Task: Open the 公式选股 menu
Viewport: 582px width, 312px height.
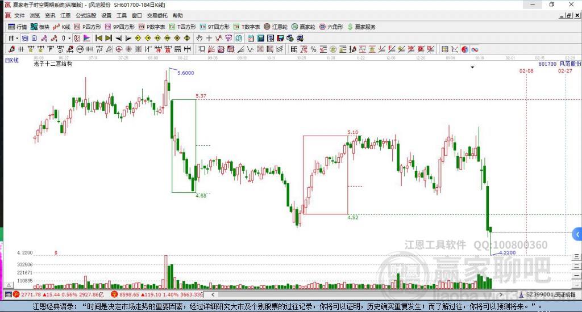Action: 86,15
